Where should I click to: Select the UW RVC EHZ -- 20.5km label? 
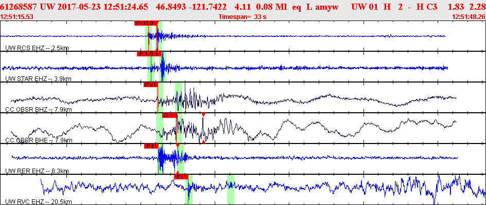(x=39, y=202)
